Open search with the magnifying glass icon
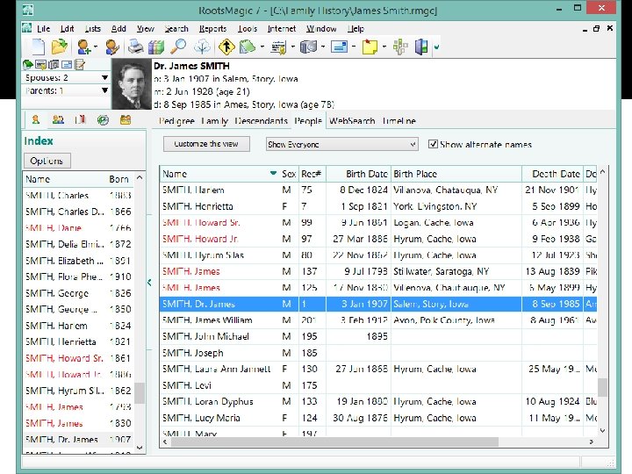This screenshot has height=474, width=632. coord(178,47)
